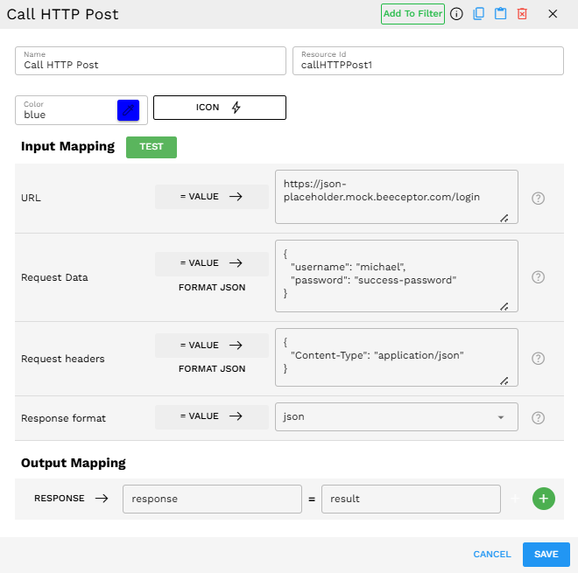This screenshot has height=573, width=578.
Task: Open the ICON picker button
Action: 219,108
